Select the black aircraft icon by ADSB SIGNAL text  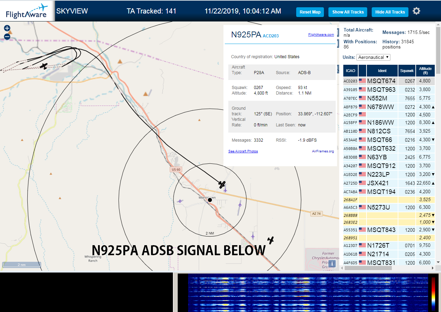point(271,240)
